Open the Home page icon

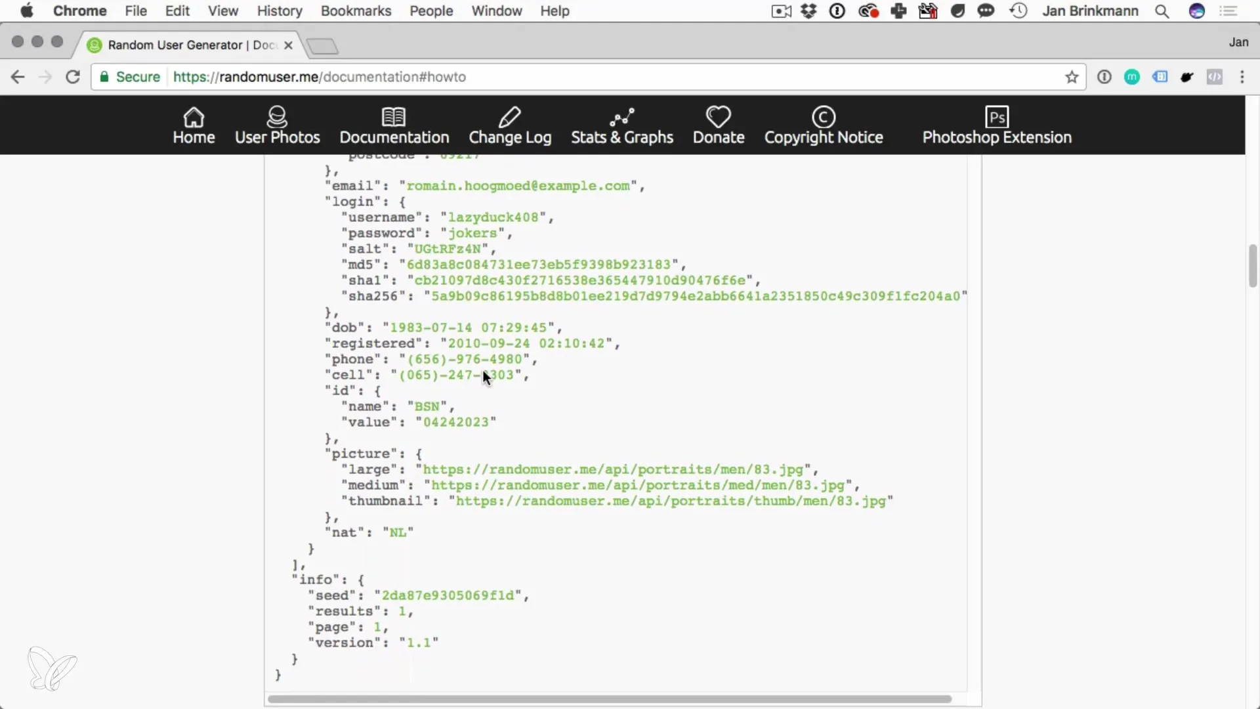click(194, 117)
